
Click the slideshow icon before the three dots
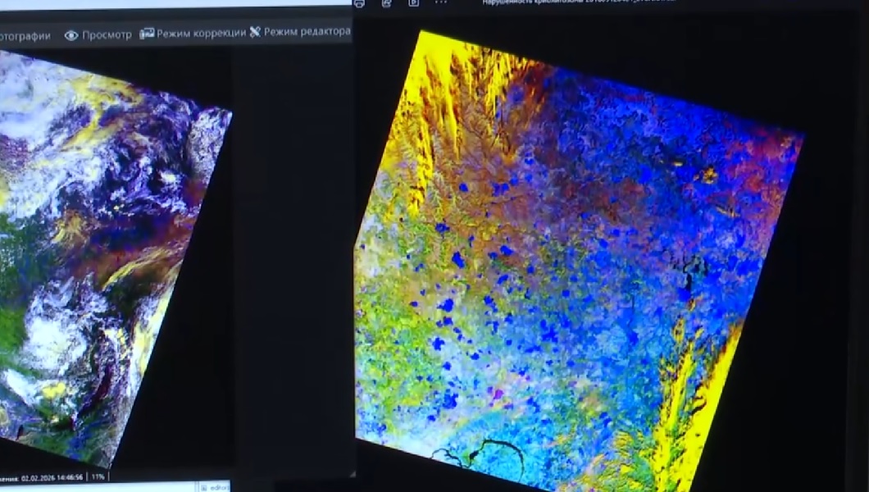click(414, 3)
